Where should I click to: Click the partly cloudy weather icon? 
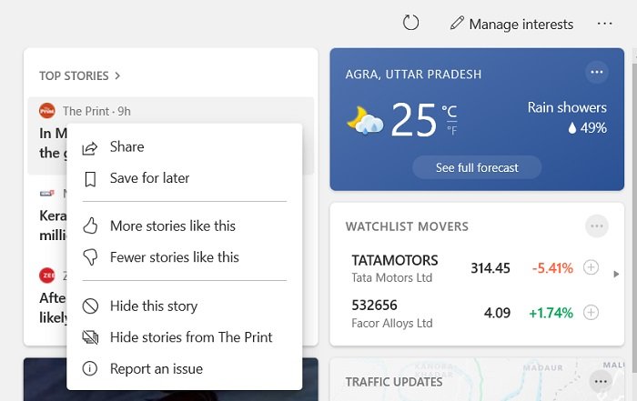(364, 120)
